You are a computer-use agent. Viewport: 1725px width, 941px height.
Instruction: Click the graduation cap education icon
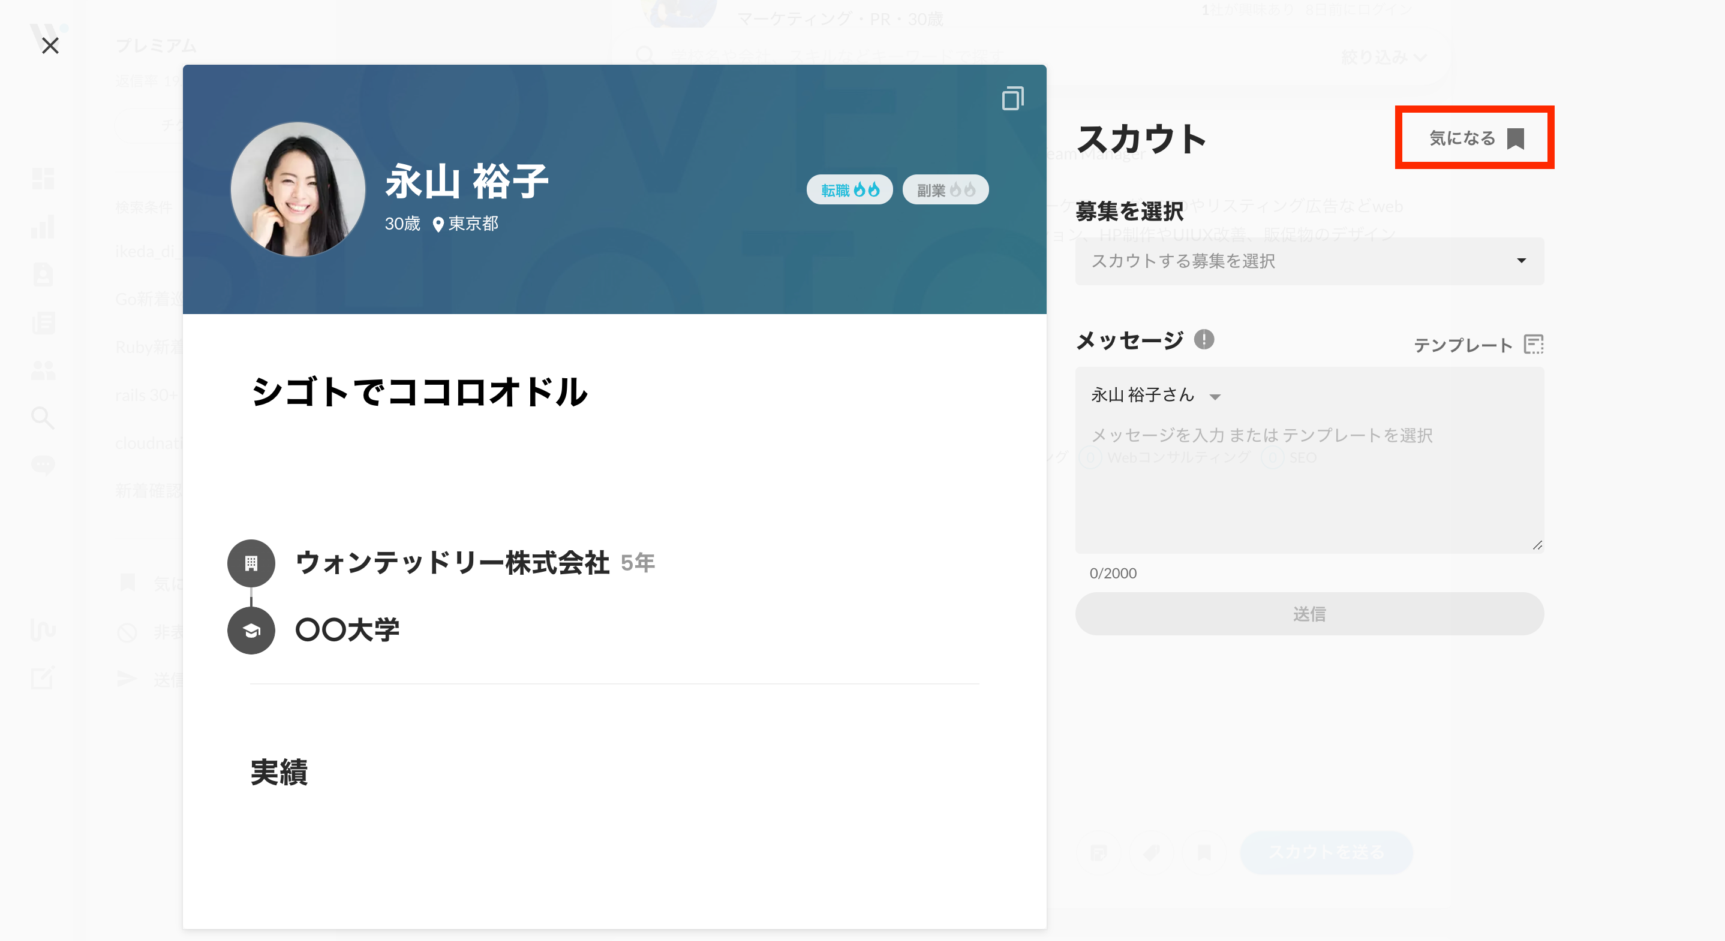click(251, 631)
